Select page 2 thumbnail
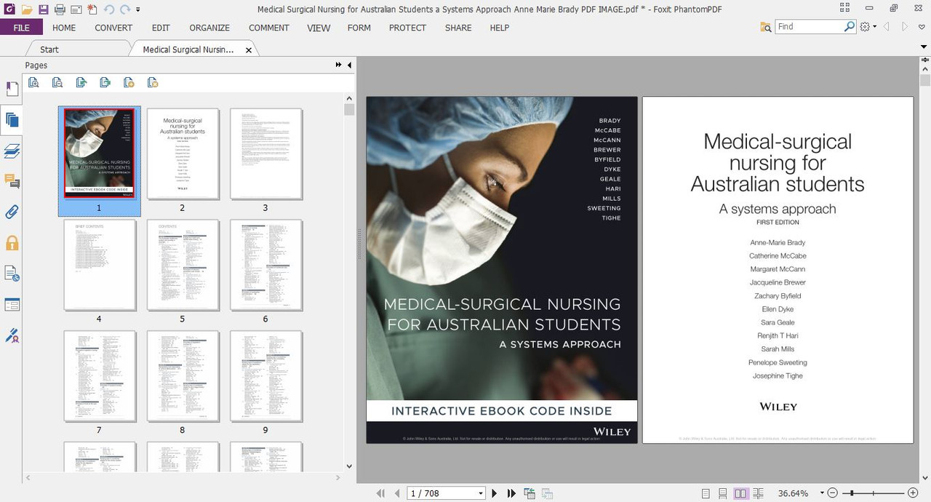This screenshot has width=931, height=502. (183, 154)
